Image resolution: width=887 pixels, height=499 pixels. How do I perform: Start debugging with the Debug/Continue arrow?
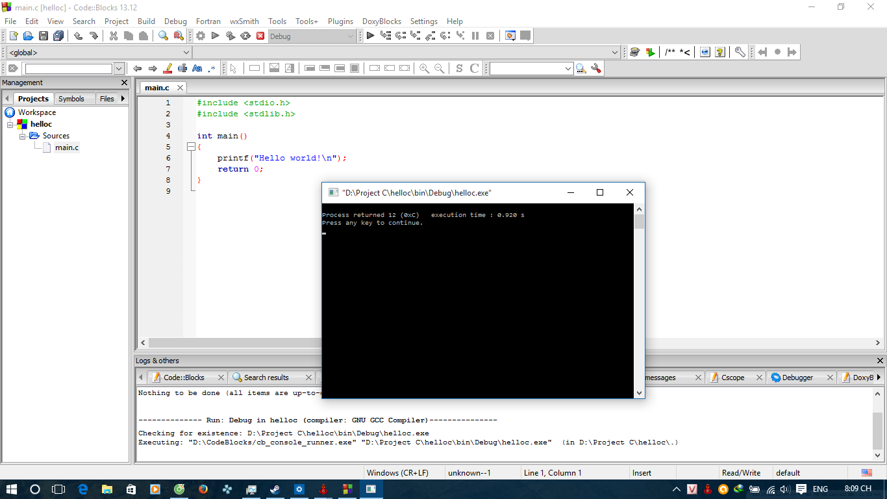[x=370, y=36]
